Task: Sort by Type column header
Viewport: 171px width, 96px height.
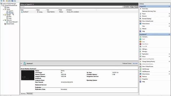Action: 48,10
